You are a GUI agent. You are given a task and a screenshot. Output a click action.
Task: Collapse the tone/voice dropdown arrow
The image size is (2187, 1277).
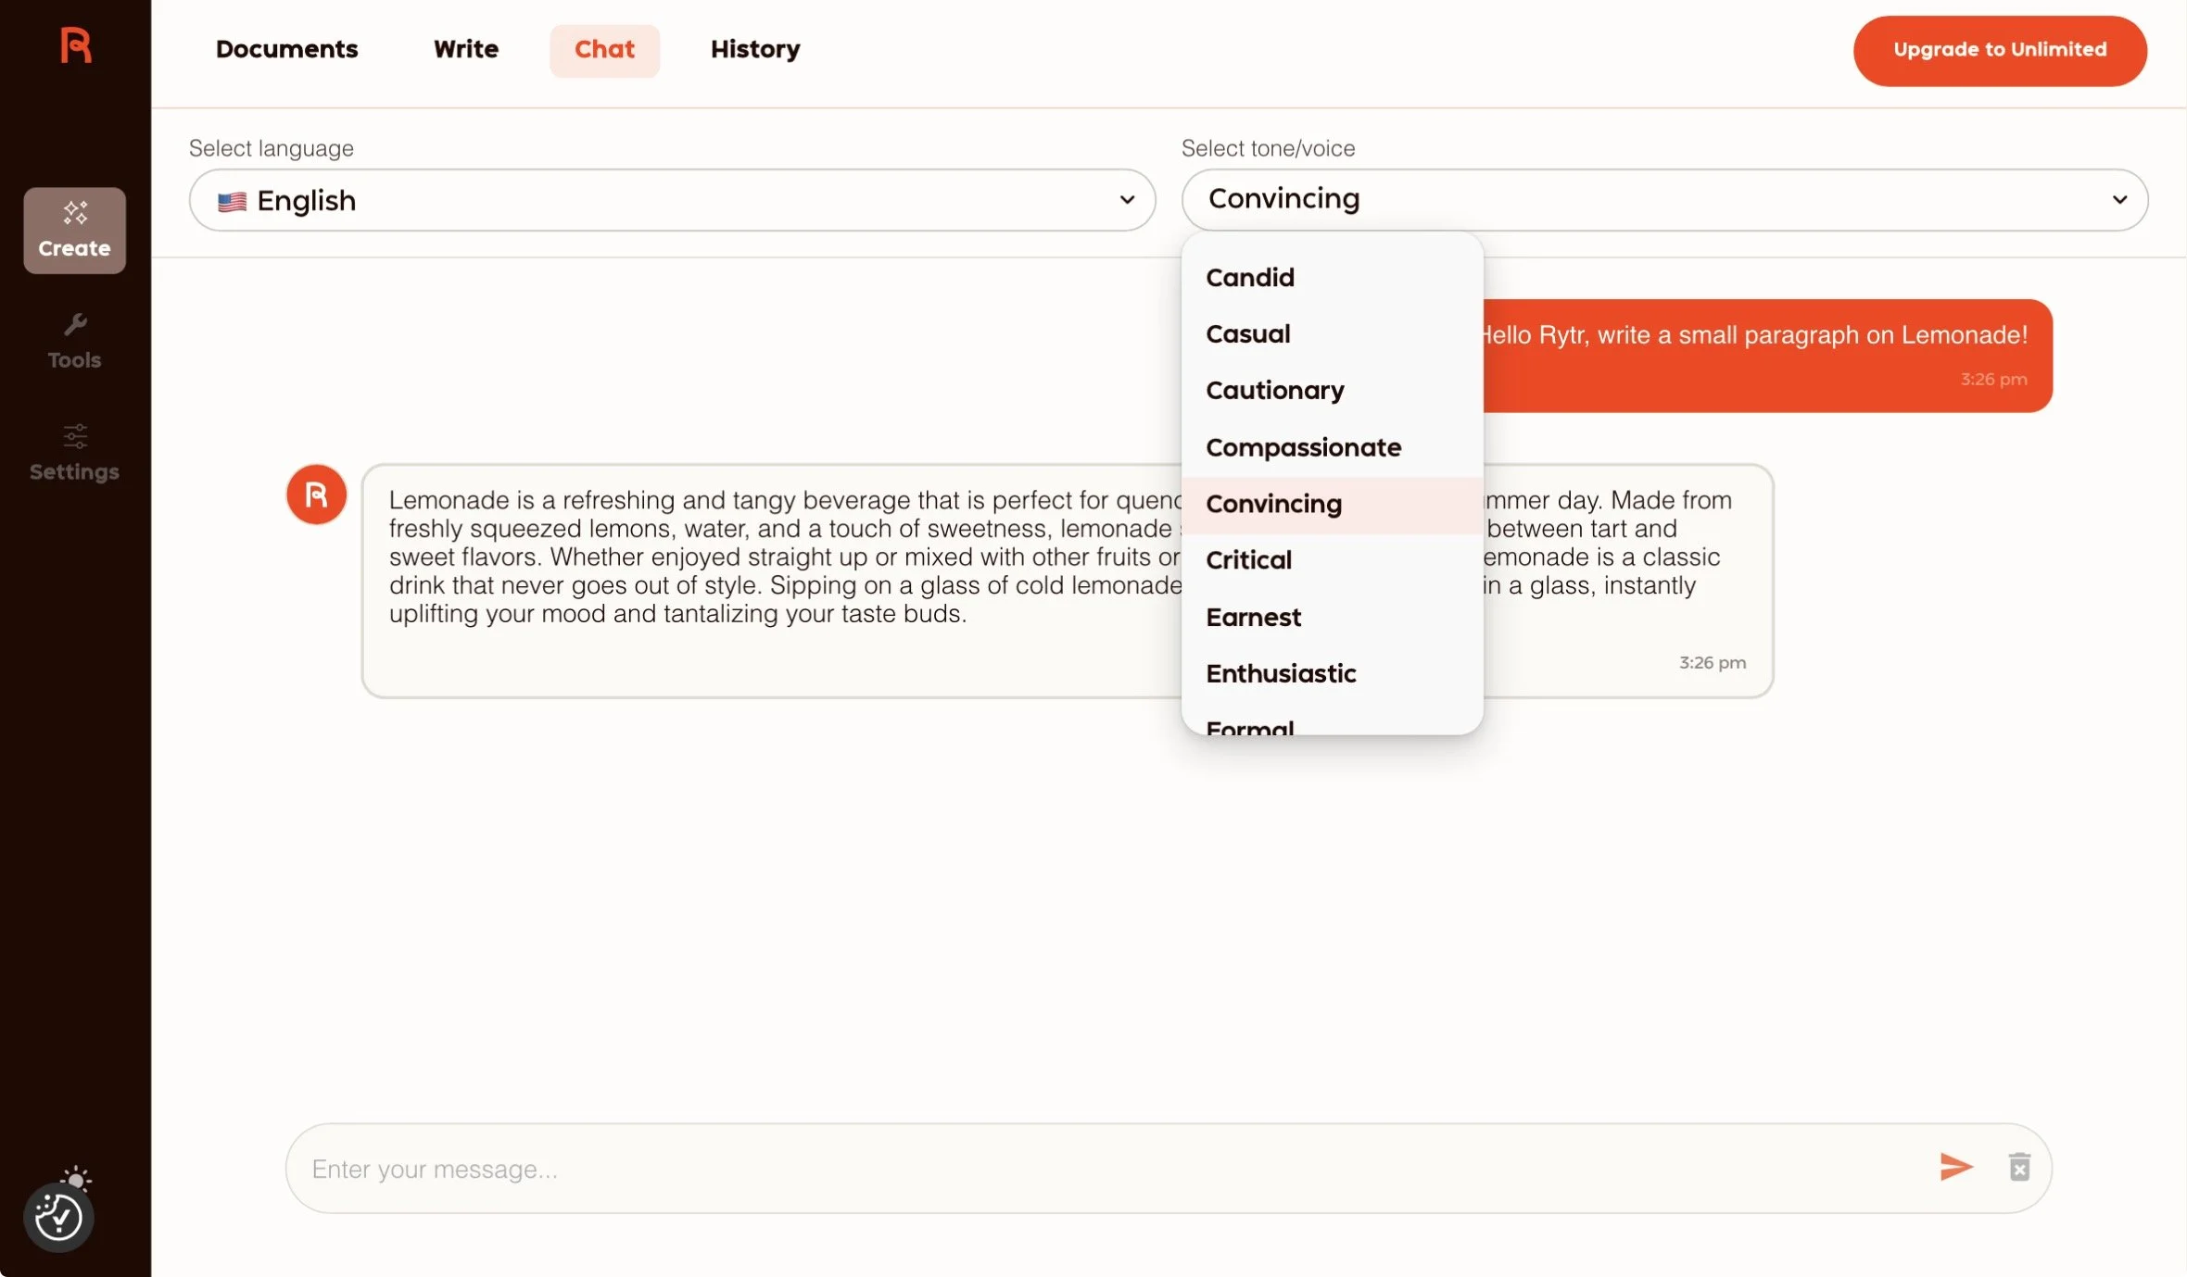point(2119,200)
